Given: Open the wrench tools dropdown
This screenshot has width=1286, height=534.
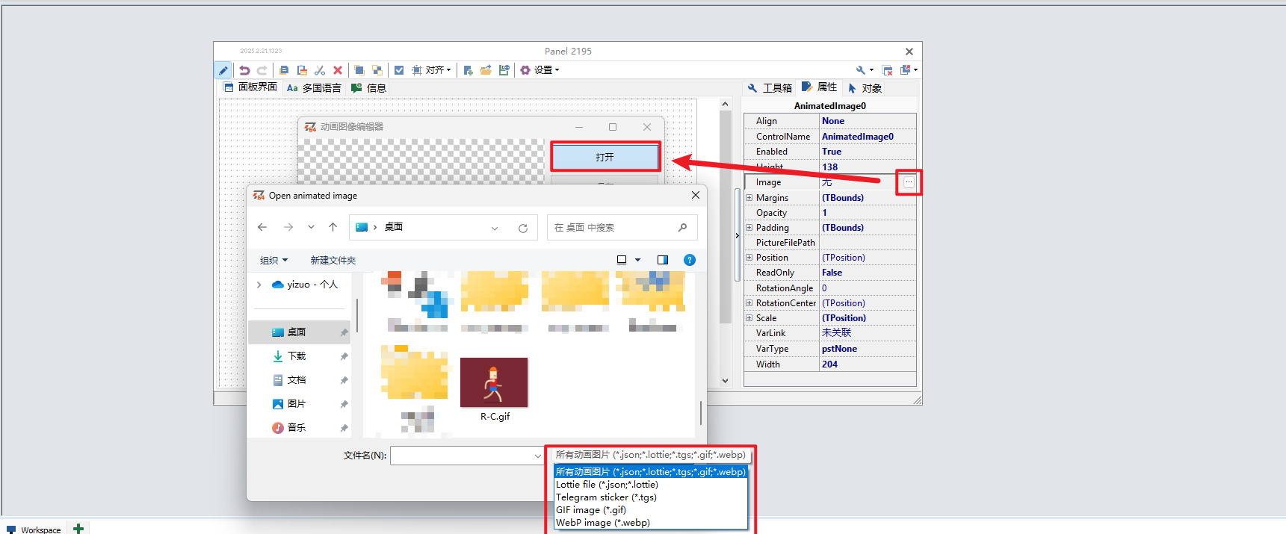Looking at the screenshot, I should tap(865, 70).
